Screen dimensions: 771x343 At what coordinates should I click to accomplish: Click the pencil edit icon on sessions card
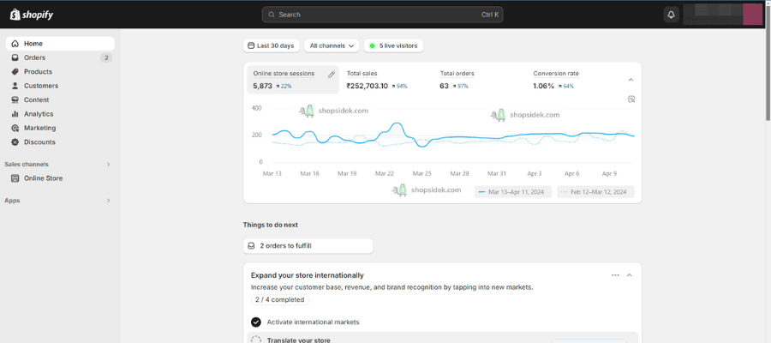(332, 75)
